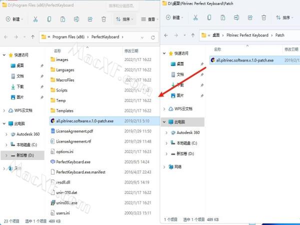Viewport: 300px width, 225px height.
Task: Open 排序 sort menu in PerfectKeyboard window
Action: [124, 19]
